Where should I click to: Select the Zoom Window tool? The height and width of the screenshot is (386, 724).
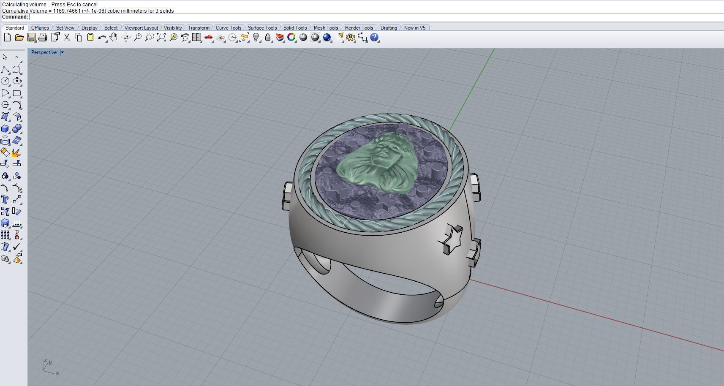pyautogui.click(x=150, y=38)
